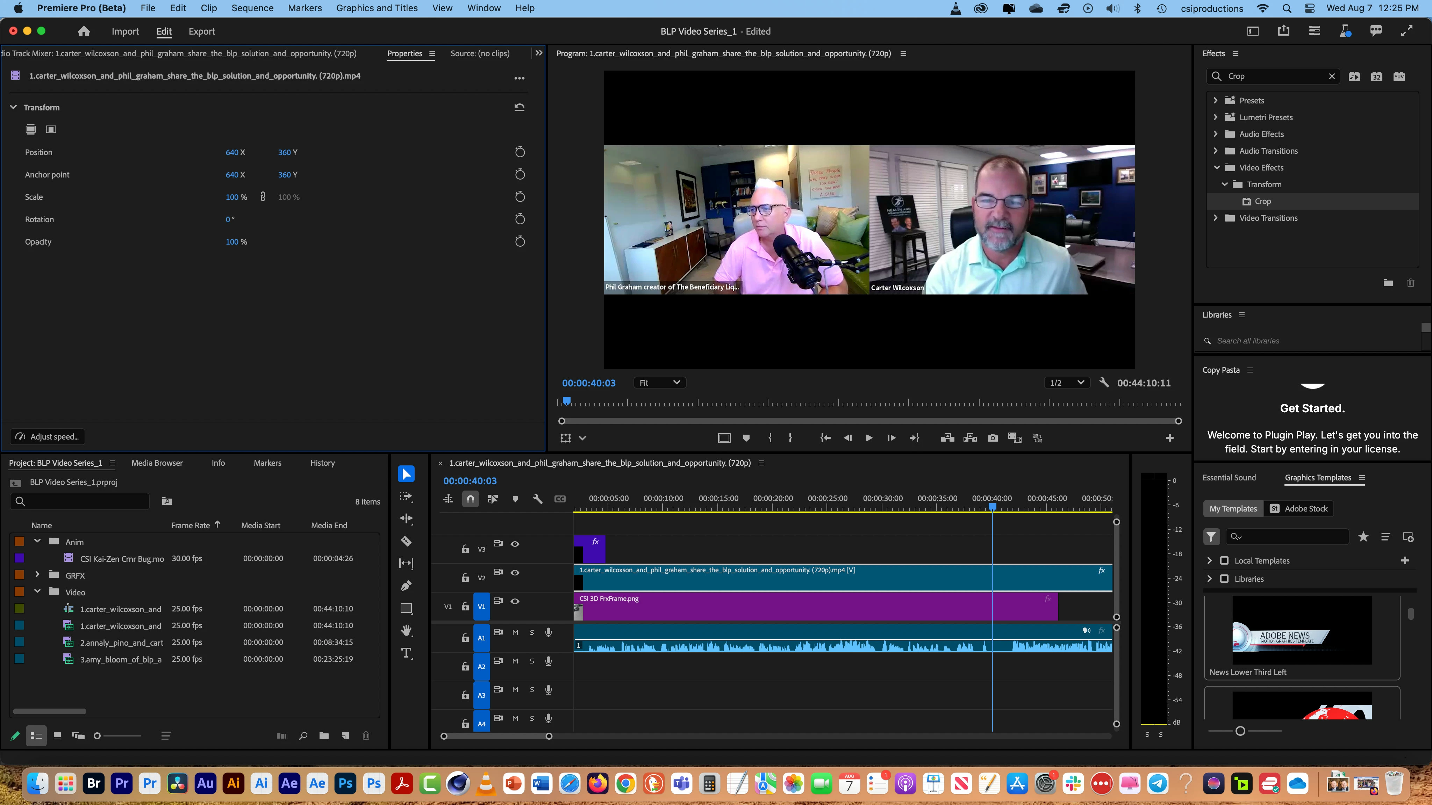
Task: Check the Local Templates checkbox
Action: (x=1224, y=560)
